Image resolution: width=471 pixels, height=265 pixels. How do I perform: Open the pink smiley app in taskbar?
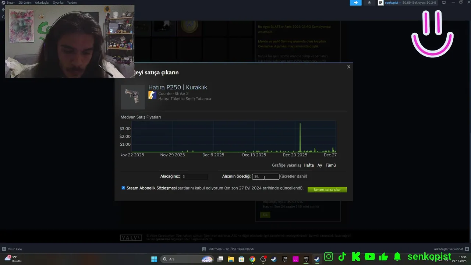[295, 259]
